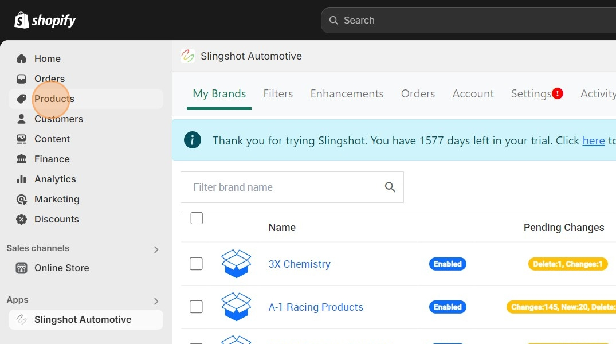
Task: Click the 'here' link in trial banner
Action: pos(593,140)
